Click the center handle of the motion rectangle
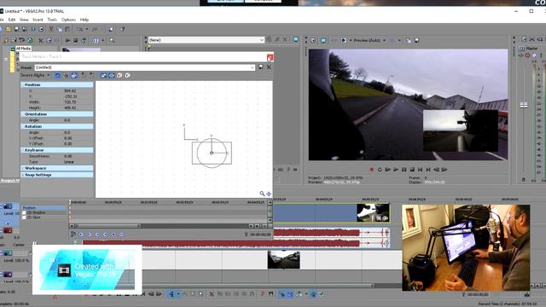This screenshot has height=307, width=546. tap(212, 153)
